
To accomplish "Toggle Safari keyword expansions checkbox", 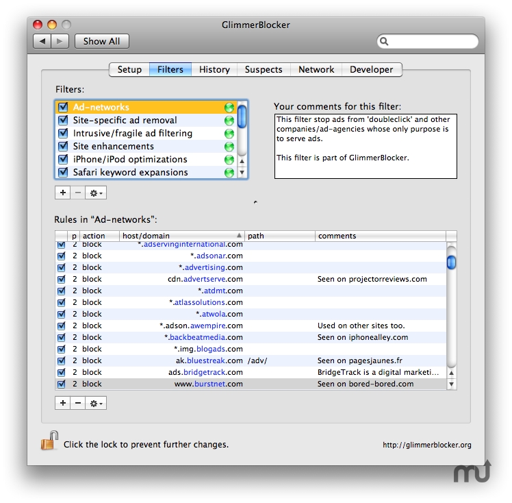I will point(63,172).
